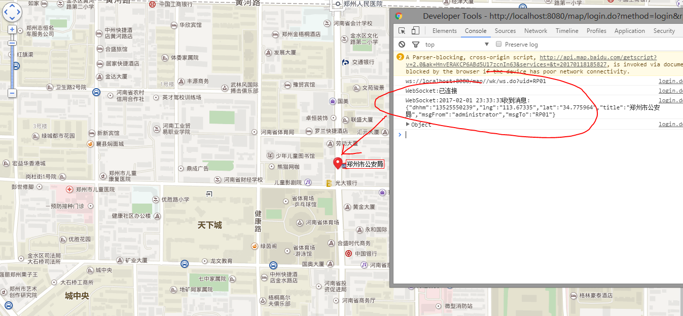Screen dimensions: 683x316
Task: Open the Timeline tab
Action: click(567, 31)
